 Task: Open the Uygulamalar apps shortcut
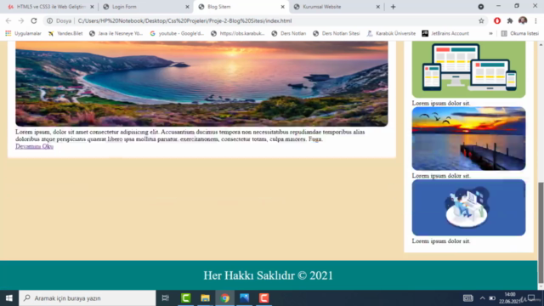click(x=23, y=33)
